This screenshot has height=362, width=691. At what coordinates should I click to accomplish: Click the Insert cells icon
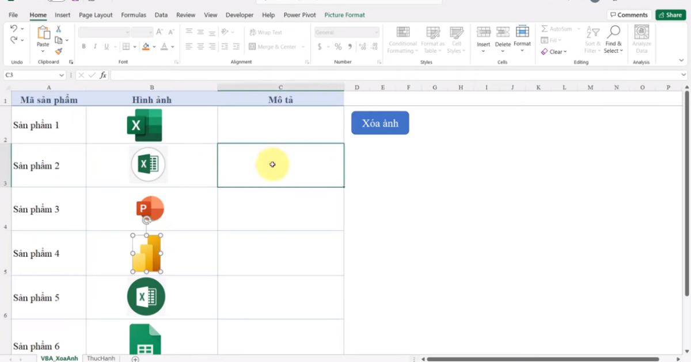484,32
